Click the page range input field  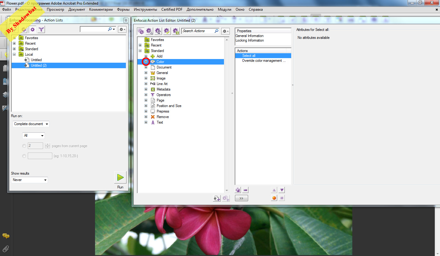[40, 156]
